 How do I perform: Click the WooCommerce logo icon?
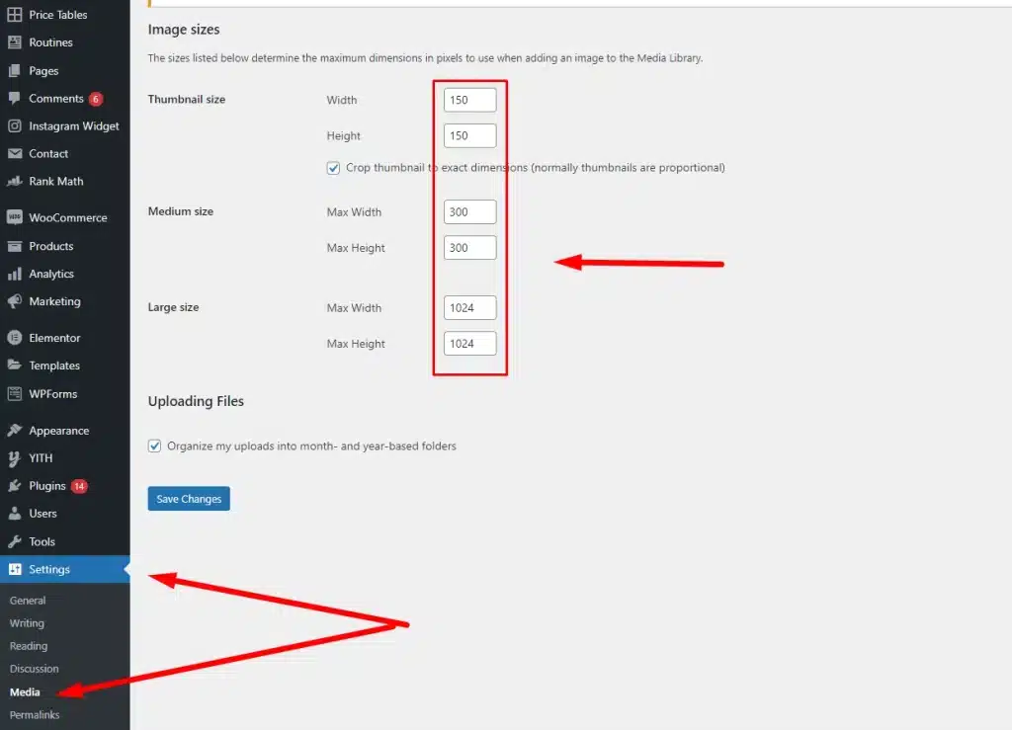(x=14, y=217)
